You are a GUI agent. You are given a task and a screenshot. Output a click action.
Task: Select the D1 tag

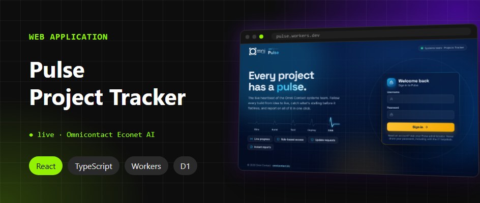tap(185, 166)
